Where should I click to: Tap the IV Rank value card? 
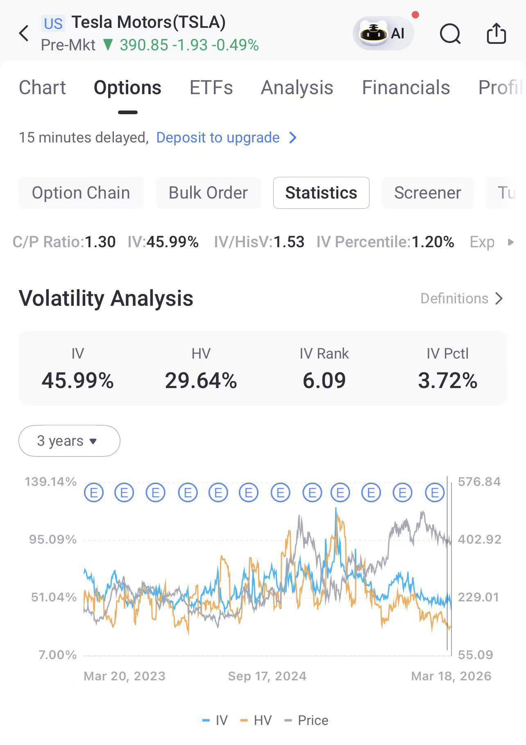pos(324,368)
